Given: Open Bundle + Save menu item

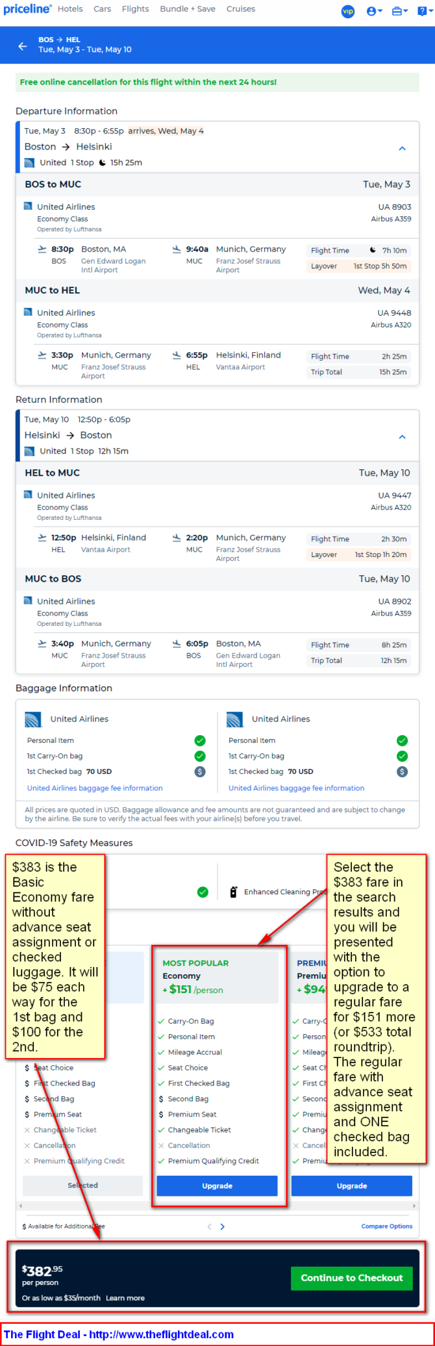Looking at the screenshot, I should click(188, 9).
